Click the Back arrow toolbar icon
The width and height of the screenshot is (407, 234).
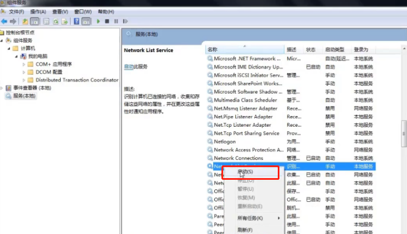4,22
